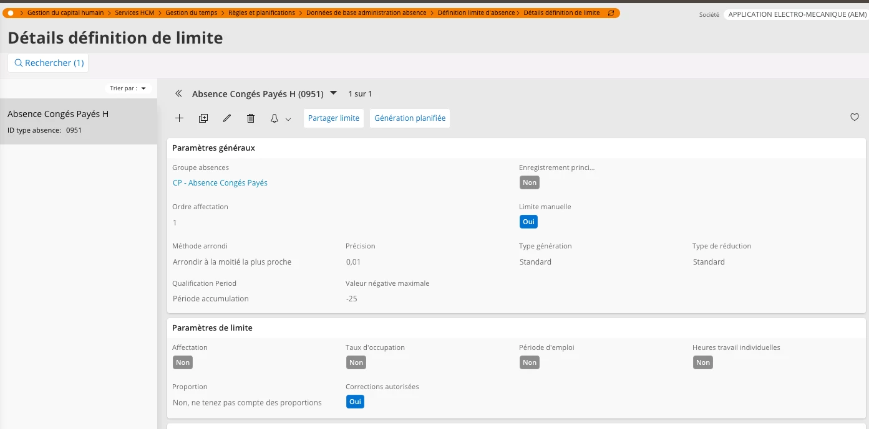This screenshot has width=869, height=429.
Task: Click the Génération planifiée button
Action: pyautogui.click(x=410, y=118)
